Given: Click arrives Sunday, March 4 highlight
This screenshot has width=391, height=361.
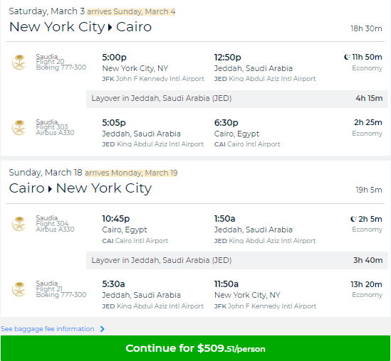Looking at the screenshot, I should tap(131, 11).
